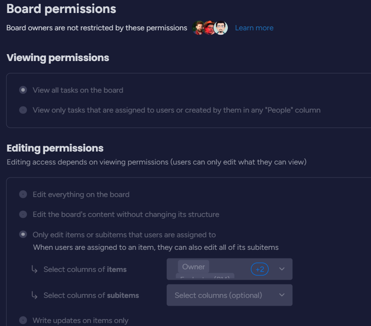Click the Viewing permissions heading
This screenshot has height=326, width=371.
pyautogui.click(x=58, y=58)
